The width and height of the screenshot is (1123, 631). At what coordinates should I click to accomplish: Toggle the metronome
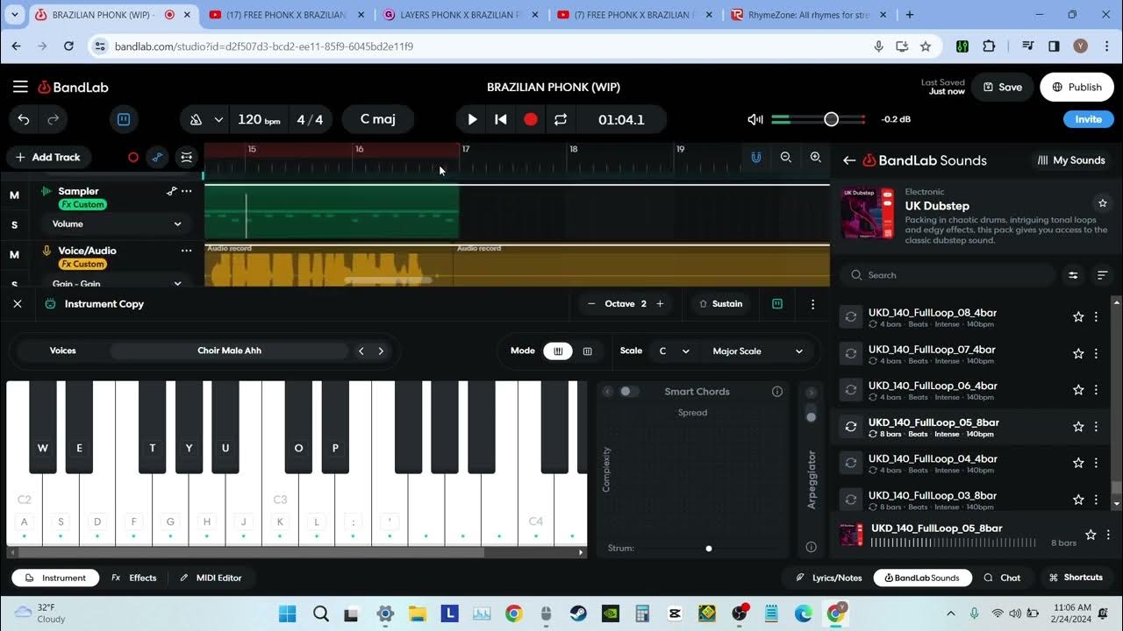(x=197, y=119)
